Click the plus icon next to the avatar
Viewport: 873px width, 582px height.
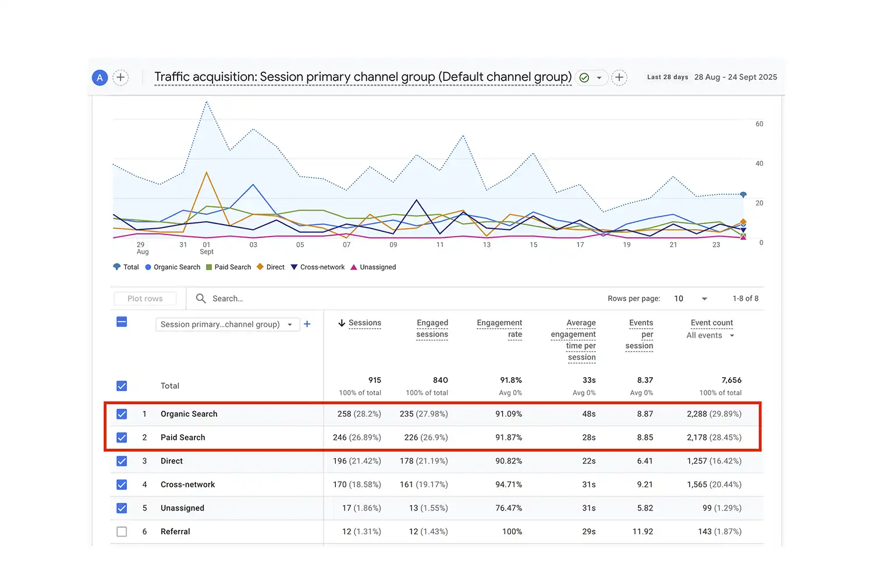tap(120, 77)
